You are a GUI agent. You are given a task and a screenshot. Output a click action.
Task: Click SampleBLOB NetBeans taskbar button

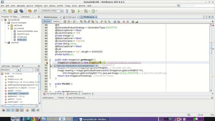(x=94, y=119)
